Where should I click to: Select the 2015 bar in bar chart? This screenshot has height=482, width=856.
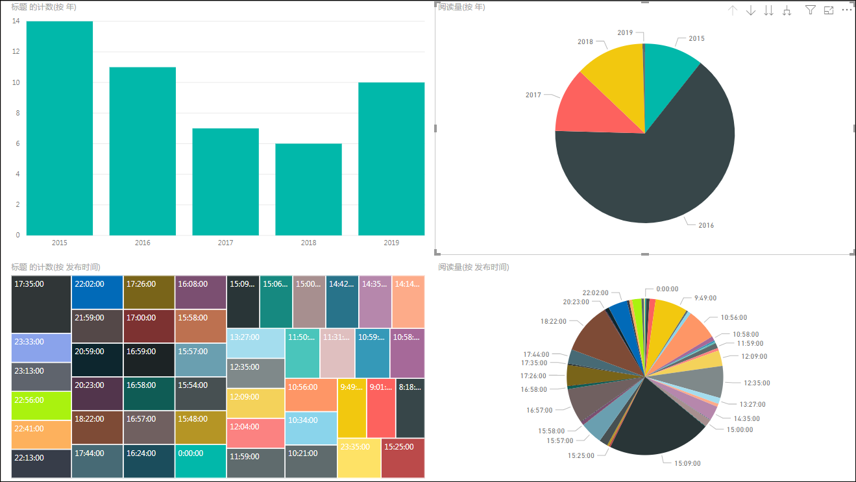point(60,128)
